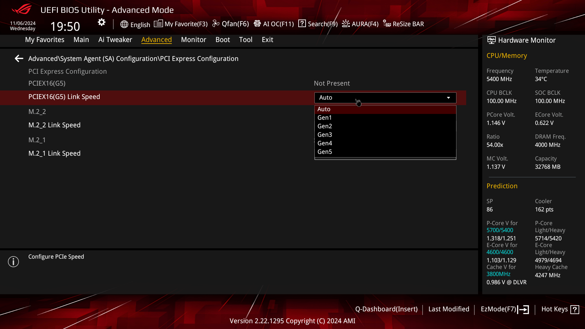
Task: Select Gen5 from the dropdown list
Action: pyautogui.click(x=325, y=152)
